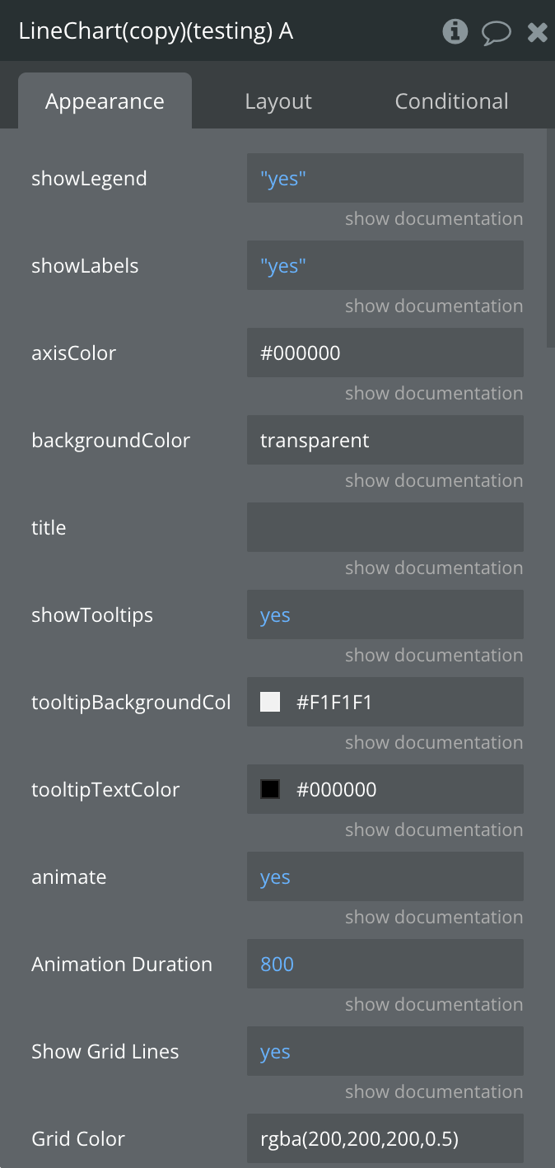The image size is (555, 1168).
Task: Click the showLabels "yes" field
Action: tap(385, 265)
